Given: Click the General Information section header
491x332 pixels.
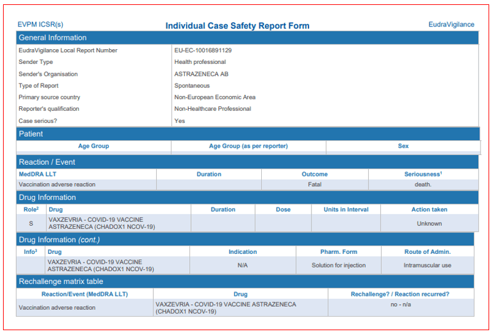Looking at the screenshot, I should (x=53, y=38).
